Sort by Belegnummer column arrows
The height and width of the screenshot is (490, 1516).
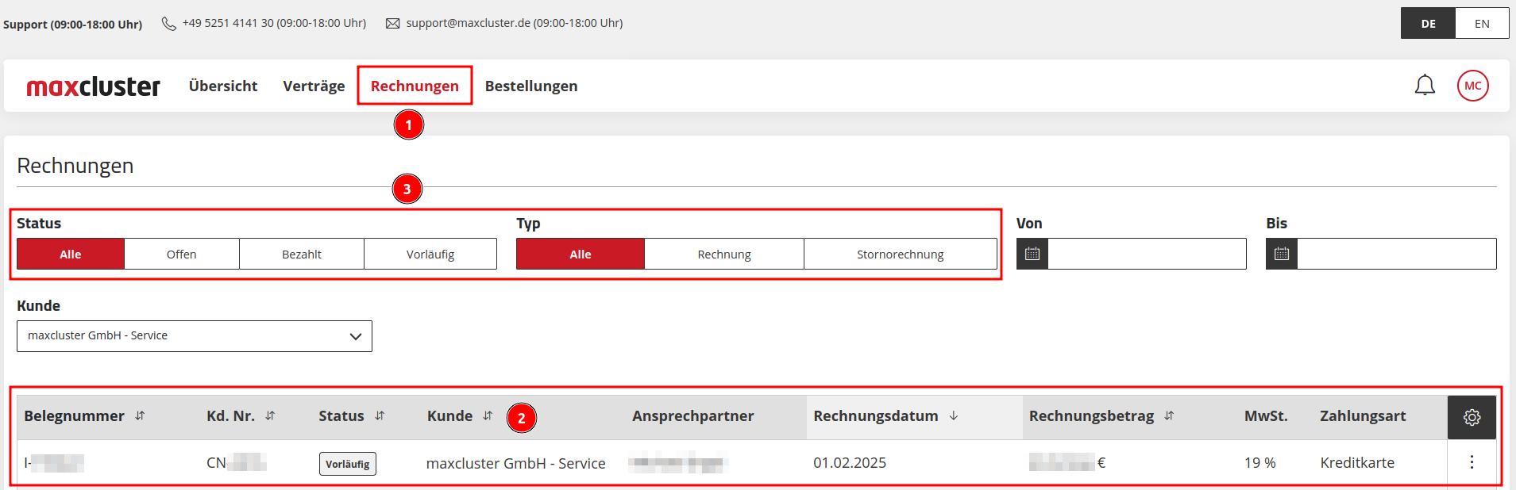(x=140, y=416)
